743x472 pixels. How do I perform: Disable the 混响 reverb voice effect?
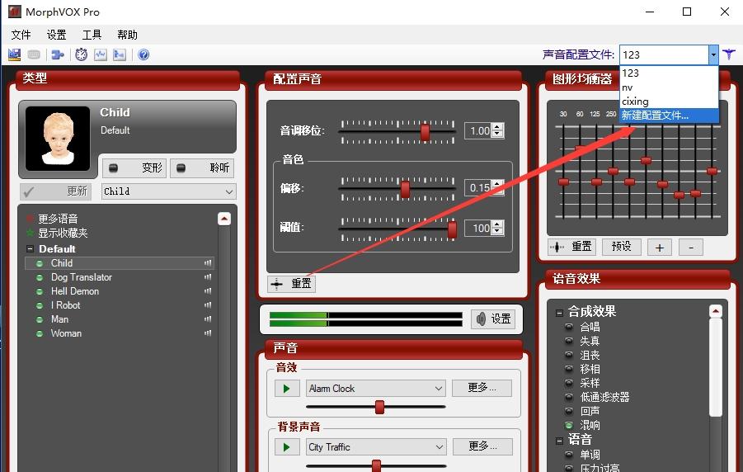point(569,425)
